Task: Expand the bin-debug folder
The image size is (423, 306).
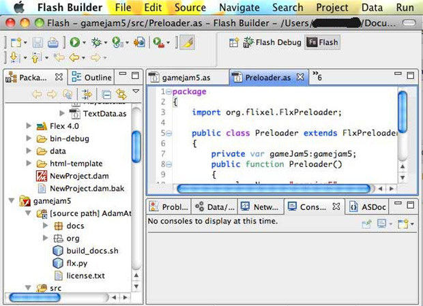Action: tap(29, 138)
